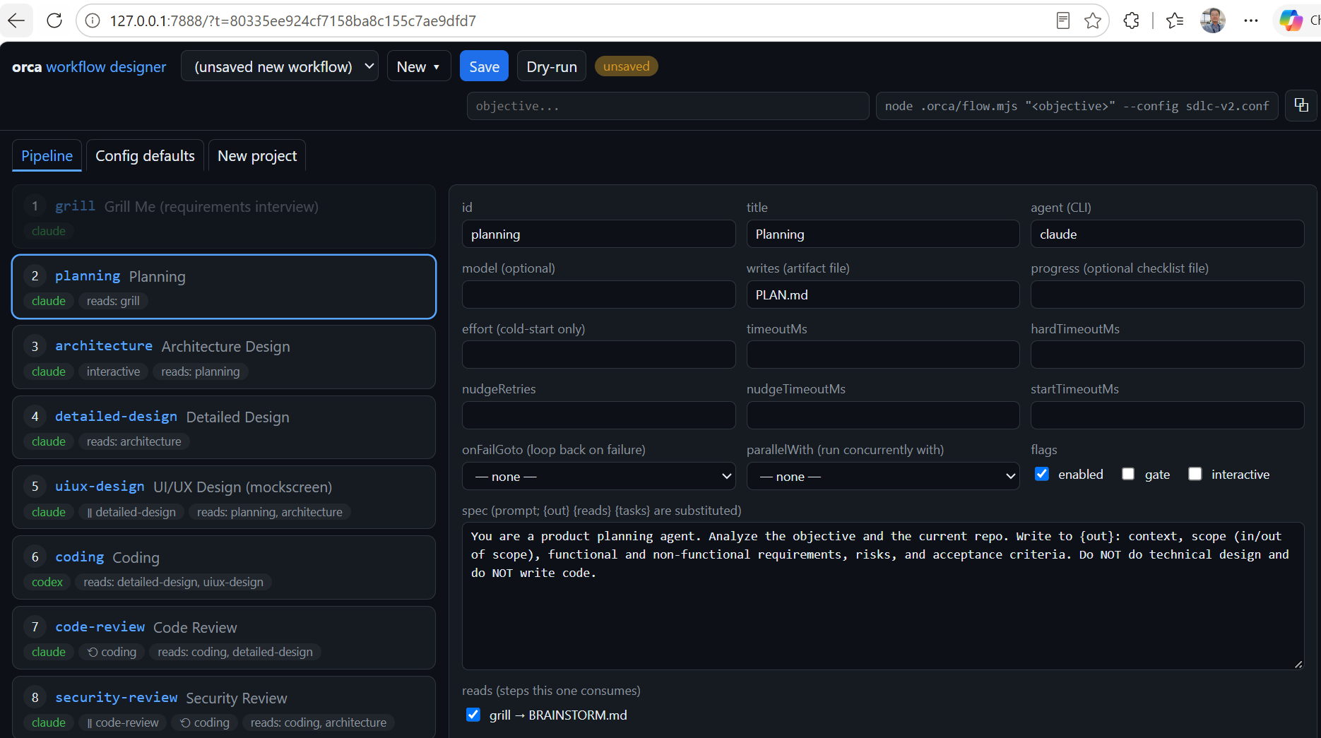Uncheck grill → BRAINSTORM.md read
Screen dimensions: 1321x738
coord(473,715)
